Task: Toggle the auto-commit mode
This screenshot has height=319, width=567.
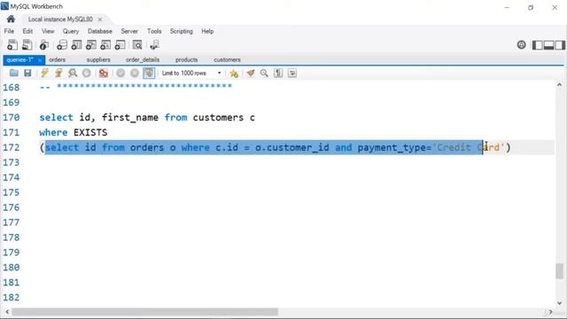Action: pos(149,73)
